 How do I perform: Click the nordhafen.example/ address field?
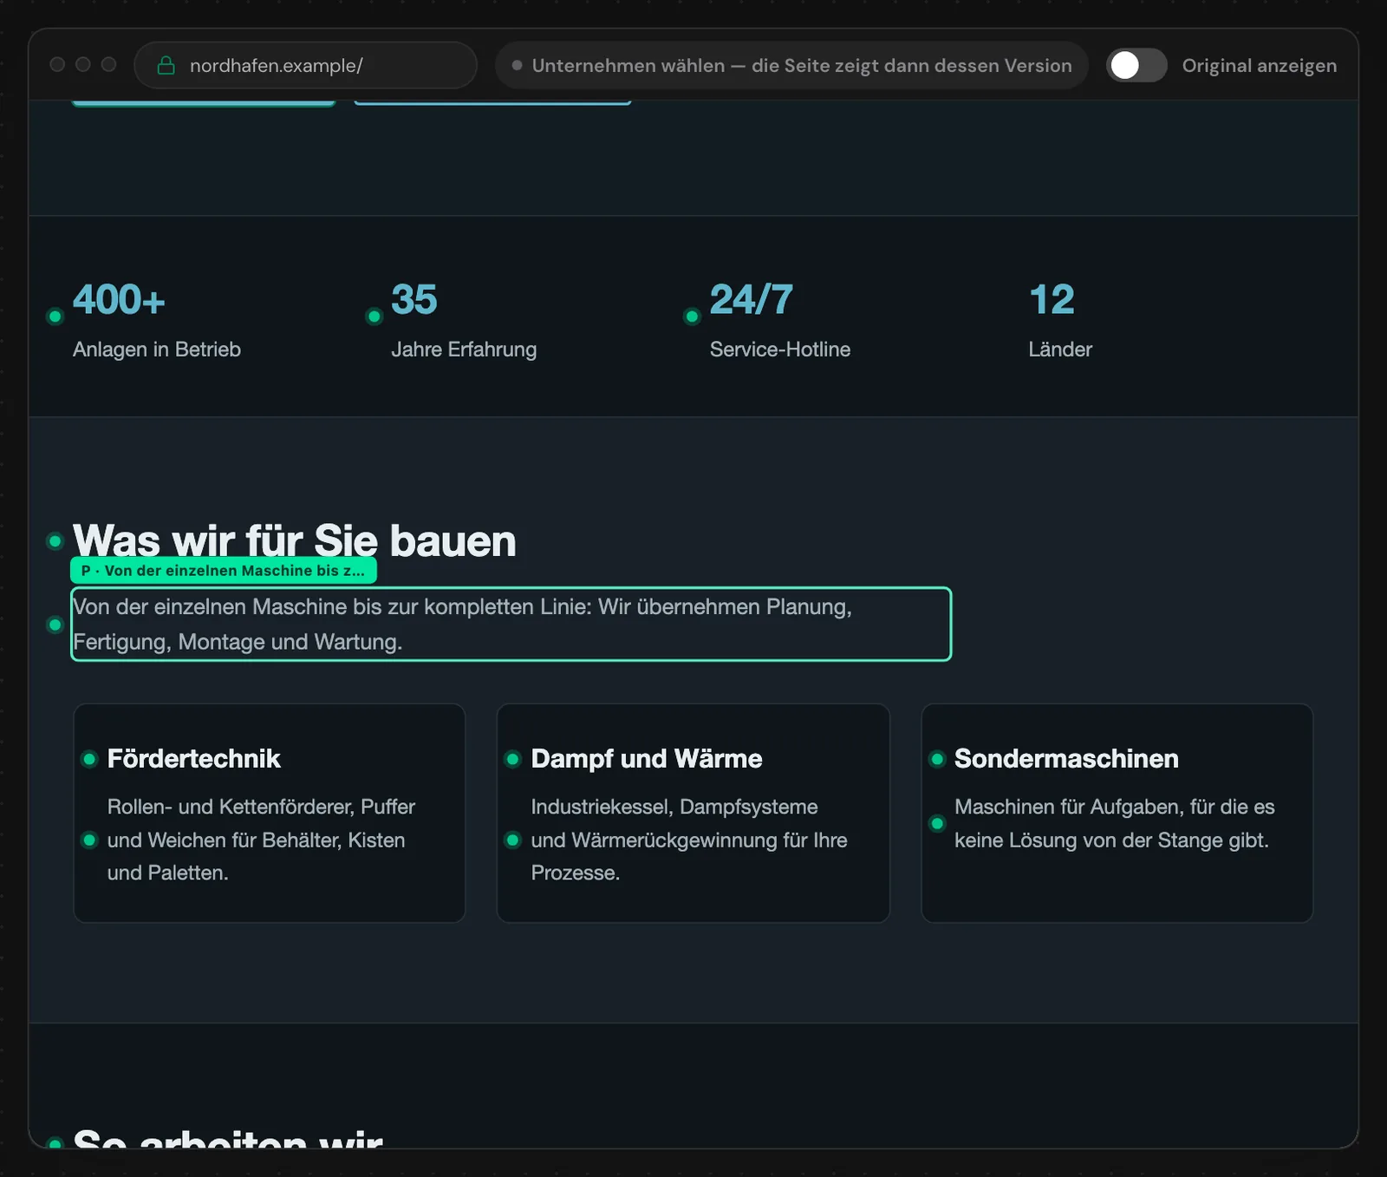pyautogui.click(x=305, y=65)
